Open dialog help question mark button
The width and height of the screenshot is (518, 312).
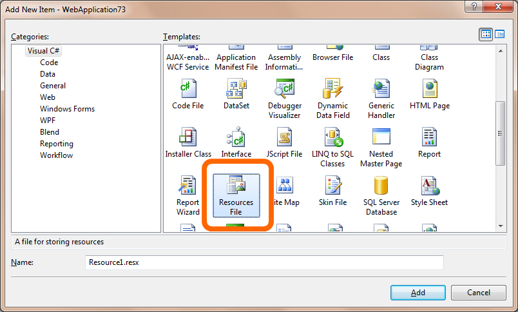click(x=474, y=6)
